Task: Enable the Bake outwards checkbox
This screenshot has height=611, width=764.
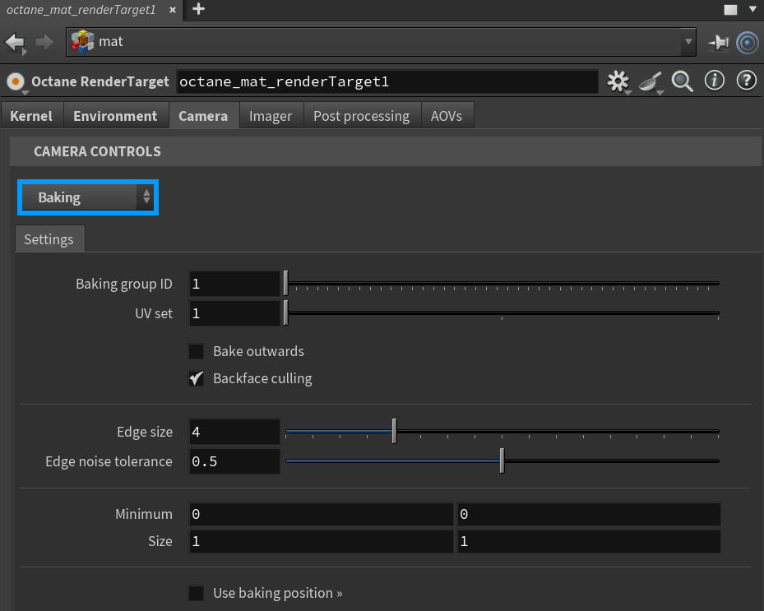Action: [x=197, y=352]
